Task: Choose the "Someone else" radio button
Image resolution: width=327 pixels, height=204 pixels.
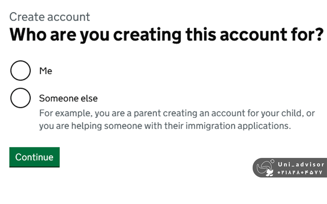Action: click(20, 98)
